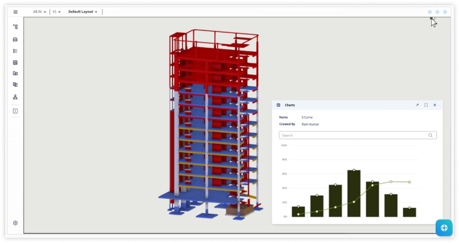Click the hierarchy nodes sidebar icon
This screenshot has width=459, height=243.
tap(15, 97)
